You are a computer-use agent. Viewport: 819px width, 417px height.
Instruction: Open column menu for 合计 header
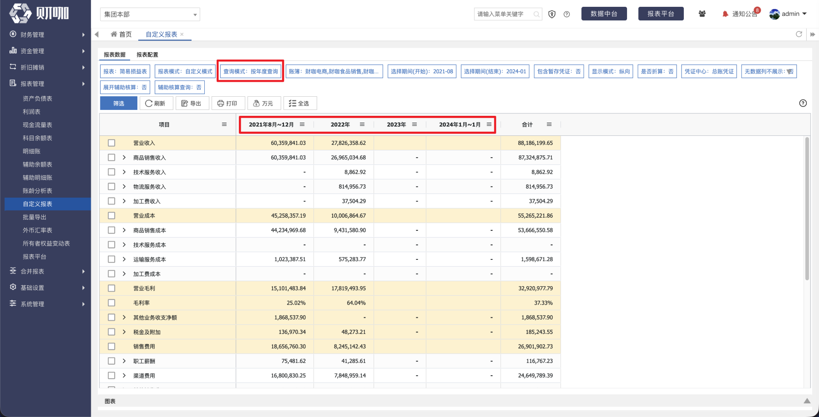coord(549,124)
